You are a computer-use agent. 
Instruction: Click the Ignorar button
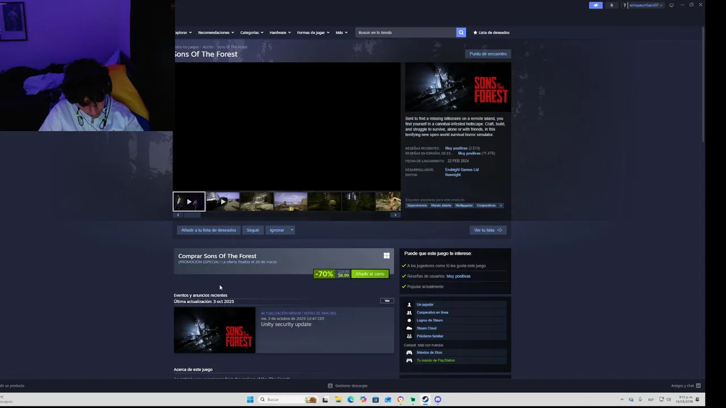[x=277, y=230]
